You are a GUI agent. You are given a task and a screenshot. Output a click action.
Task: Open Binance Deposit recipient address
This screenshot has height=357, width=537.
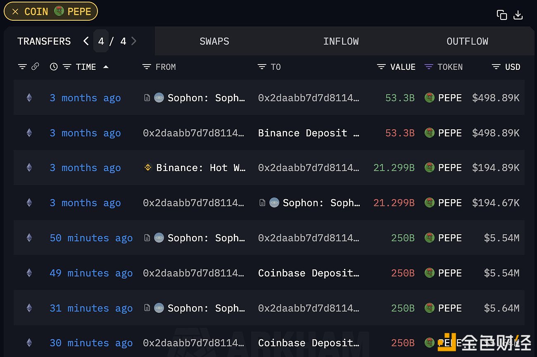tap(309, 133)
